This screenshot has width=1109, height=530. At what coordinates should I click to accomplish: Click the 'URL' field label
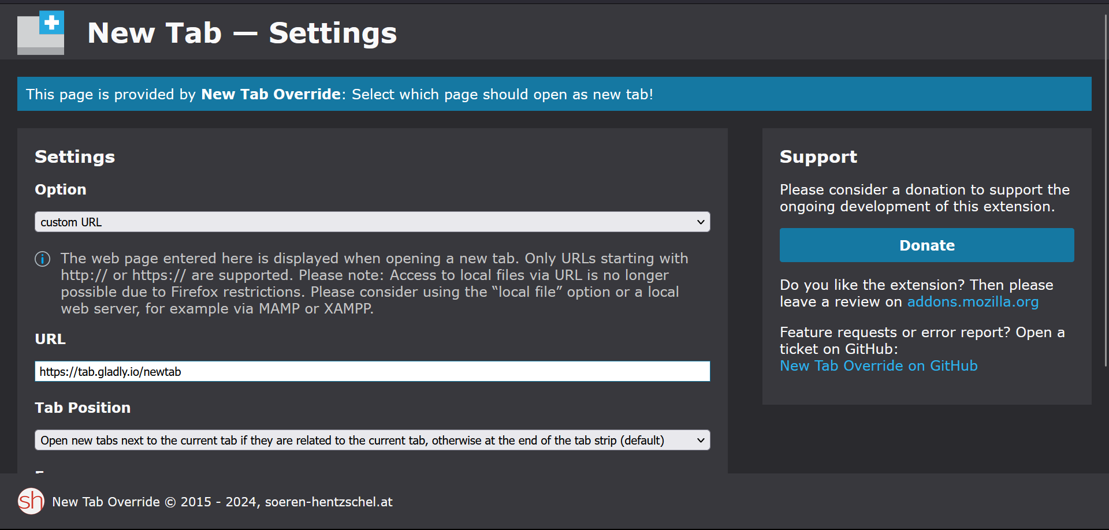50,339
